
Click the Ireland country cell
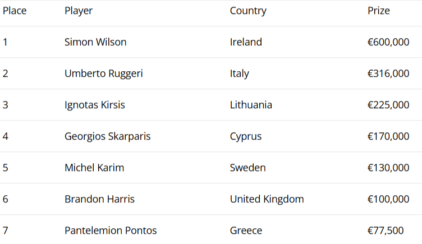click(246, 42)
